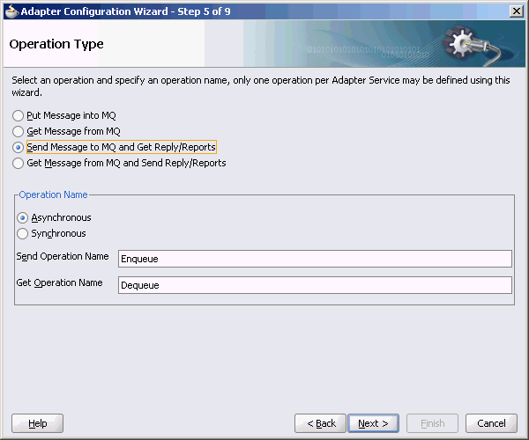Choose the Asynchronous radio button
This screenshot has height=440, width=529.
[x=22, y=218]
